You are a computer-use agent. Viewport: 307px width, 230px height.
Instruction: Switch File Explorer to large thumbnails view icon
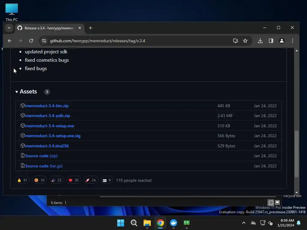point(277,202)
